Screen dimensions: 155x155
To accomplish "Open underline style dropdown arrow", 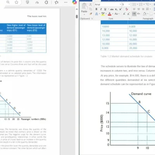I will 108,9.
